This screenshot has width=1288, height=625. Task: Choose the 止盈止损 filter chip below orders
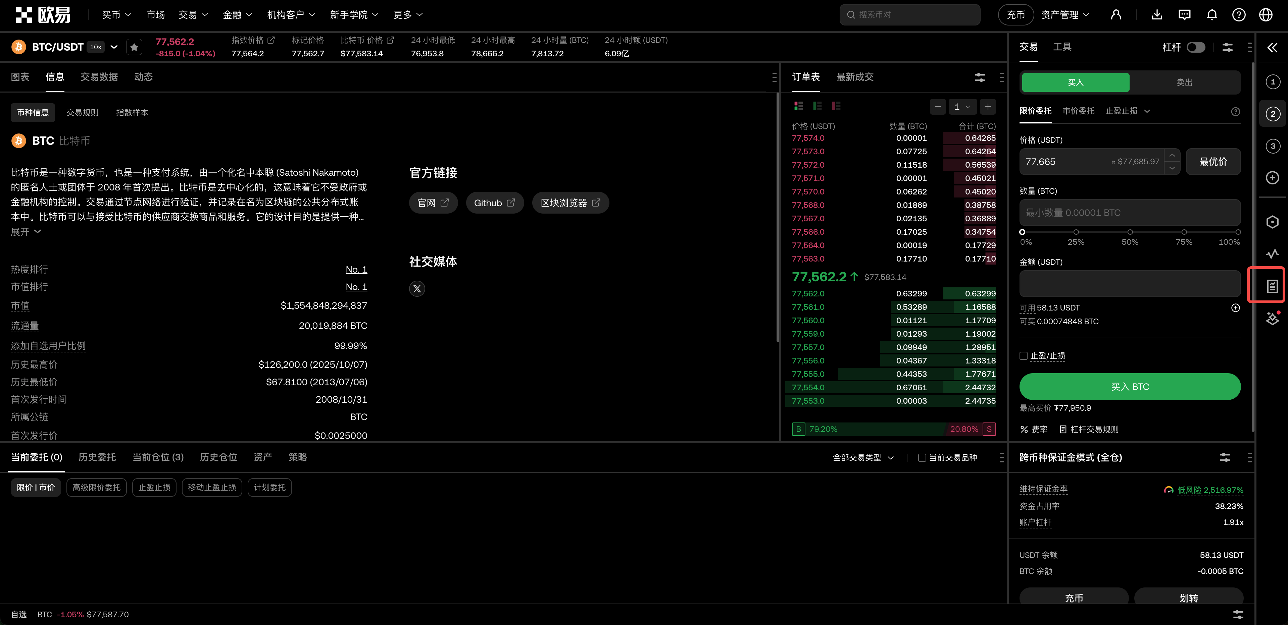[x=154, y=487]
